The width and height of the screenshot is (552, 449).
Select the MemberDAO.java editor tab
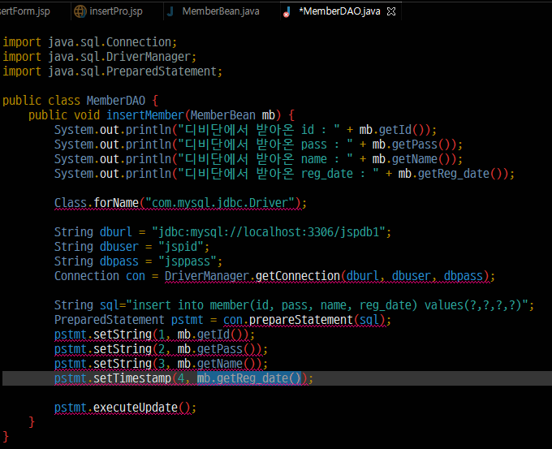339,11
